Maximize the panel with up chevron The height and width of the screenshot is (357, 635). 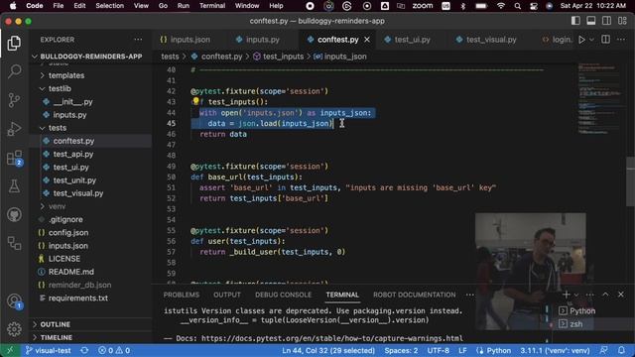click(605, 295)
